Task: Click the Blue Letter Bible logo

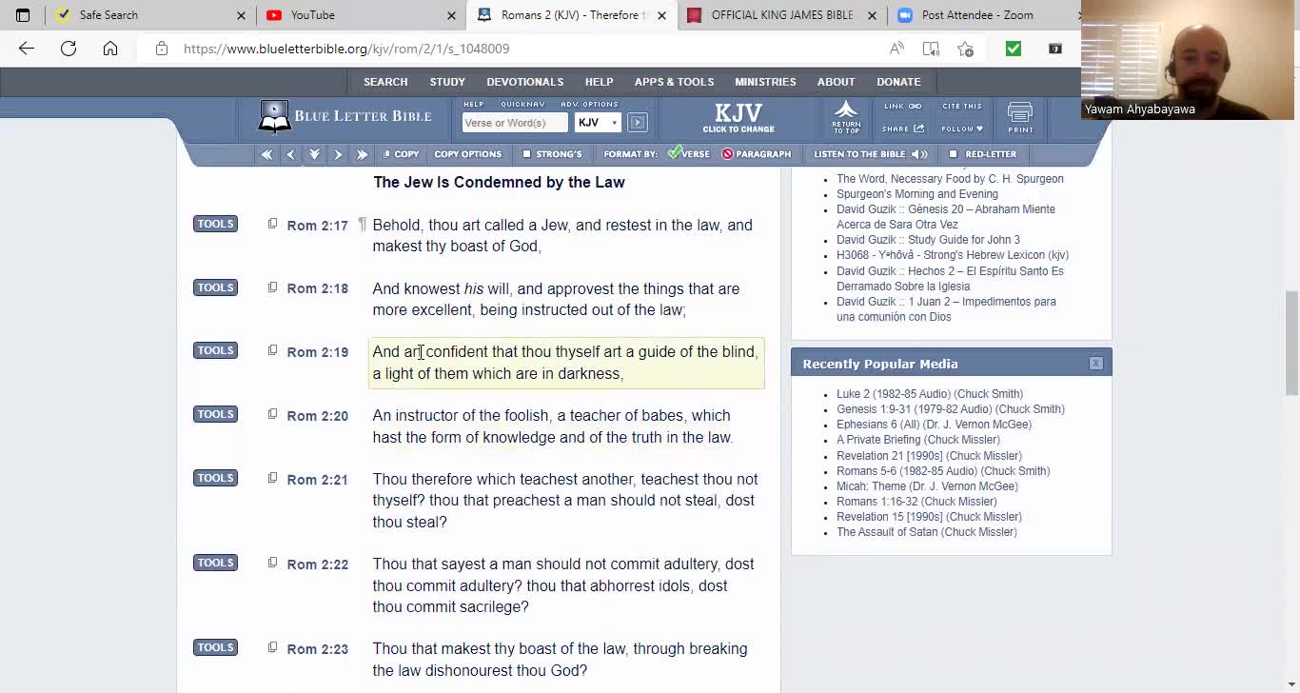Action: pos(345,116)
